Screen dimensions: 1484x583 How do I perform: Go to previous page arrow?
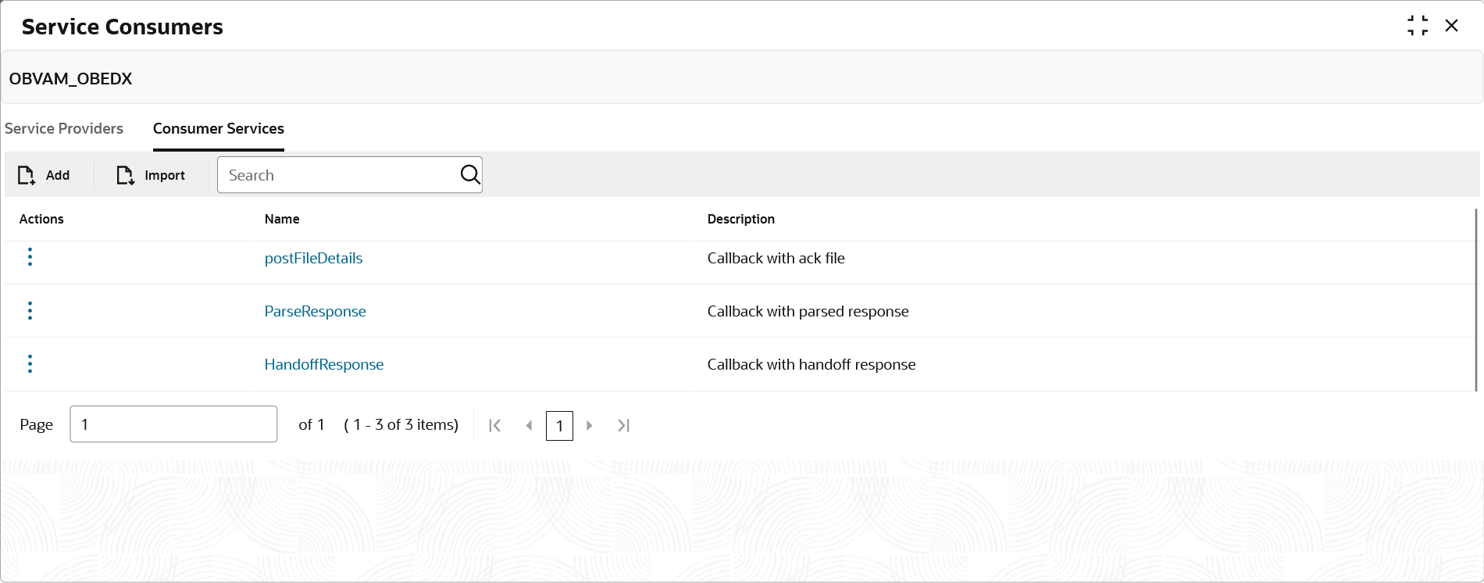[529, 425]
